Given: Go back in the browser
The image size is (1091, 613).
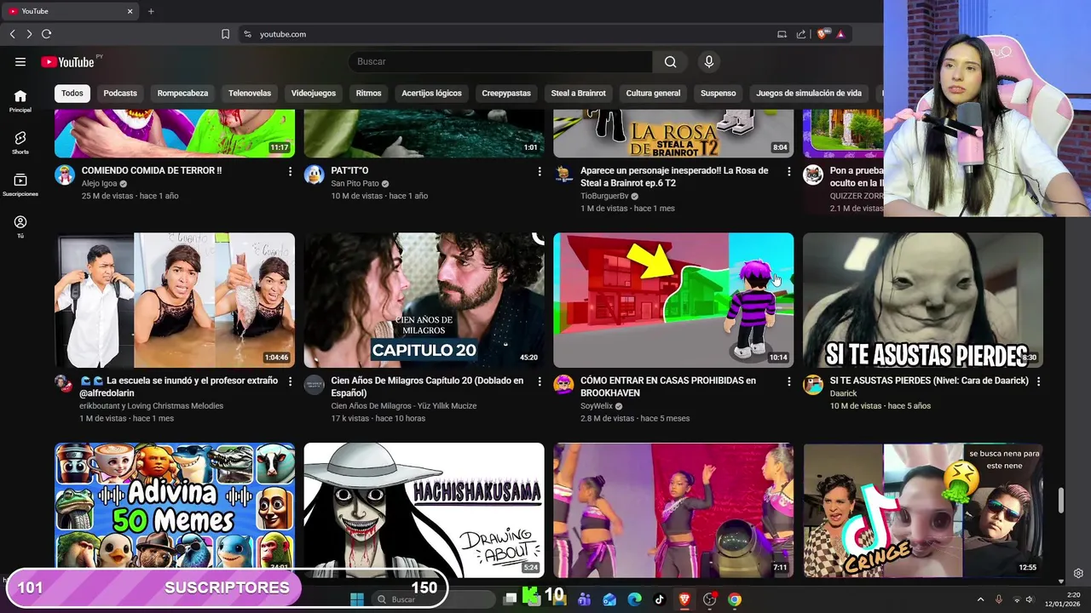Looking at the screenshot, I should (12, 34).
